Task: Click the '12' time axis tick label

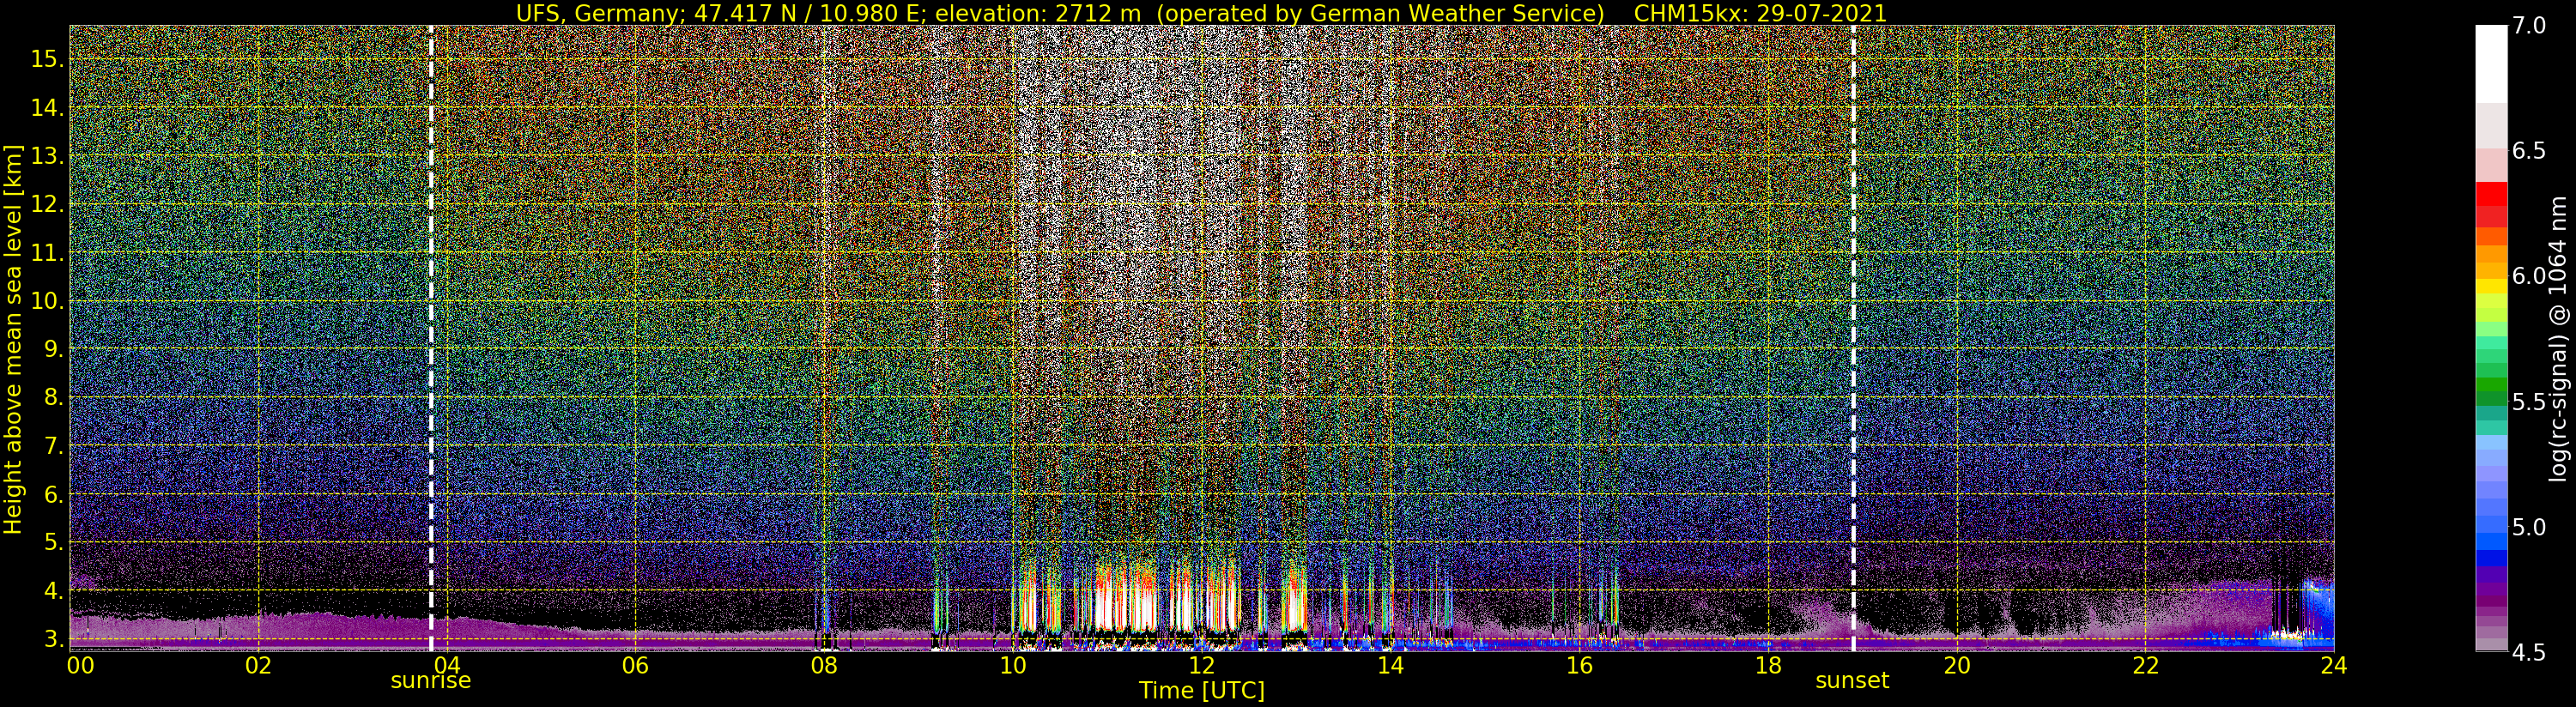Action: (1201, 665)
